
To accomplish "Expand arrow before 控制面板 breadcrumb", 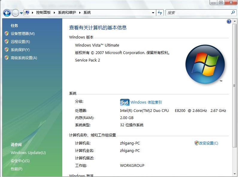I will (33, 13).
